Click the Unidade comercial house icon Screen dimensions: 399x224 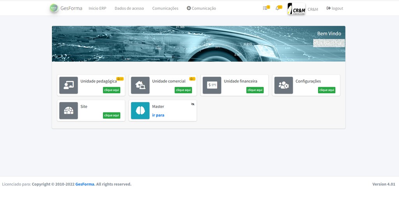[140, 85]
